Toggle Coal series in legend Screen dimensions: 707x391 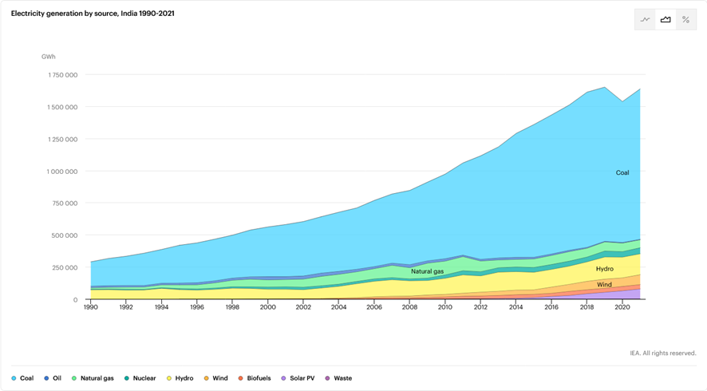(x=22, y=378)
